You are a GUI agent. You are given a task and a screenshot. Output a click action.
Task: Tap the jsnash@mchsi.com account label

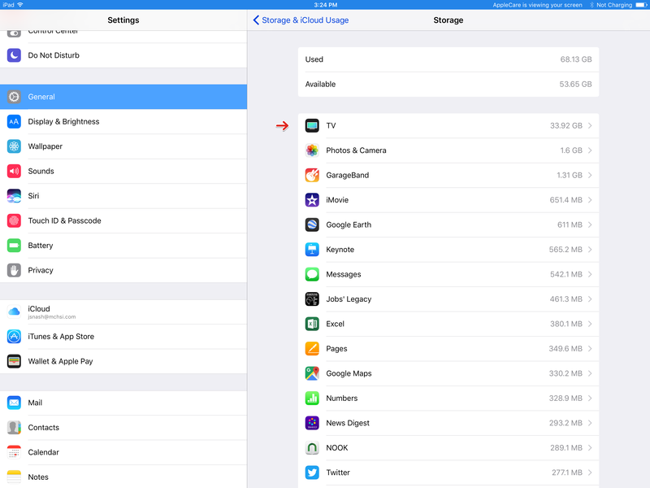(x=52, y=316)
